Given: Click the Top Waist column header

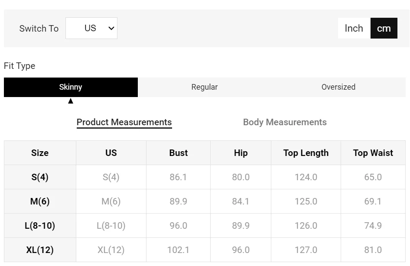Looking at the screenshot, I should [373, 153].
